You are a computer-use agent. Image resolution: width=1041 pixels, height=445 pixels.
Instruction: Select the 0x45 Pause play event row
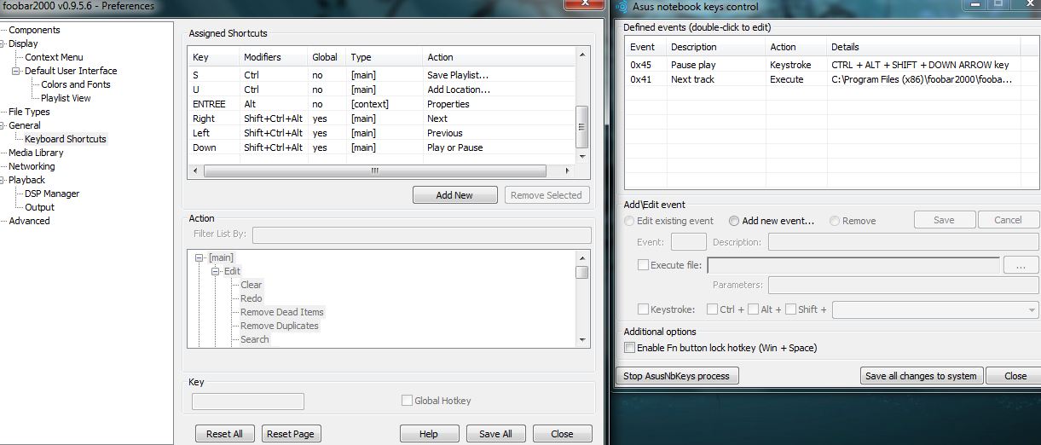coord(831,65)
